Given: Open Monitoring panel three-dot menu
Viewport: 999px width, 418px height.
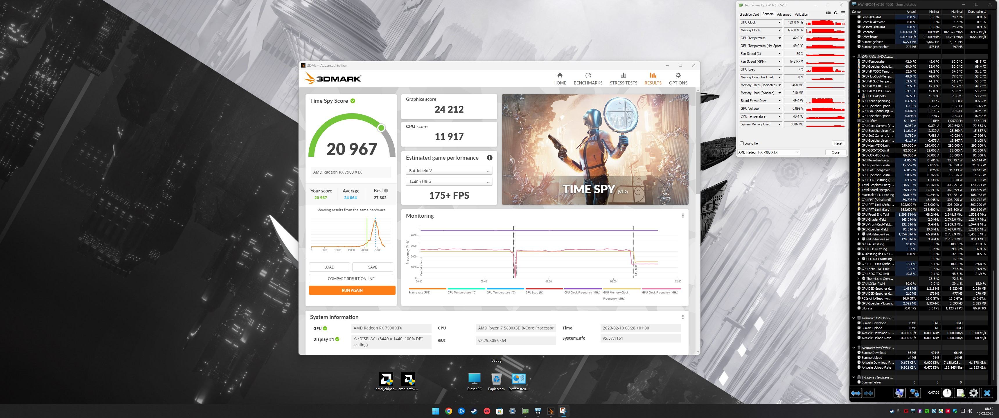Looking at the screenshot, I should tap(682, 216).
